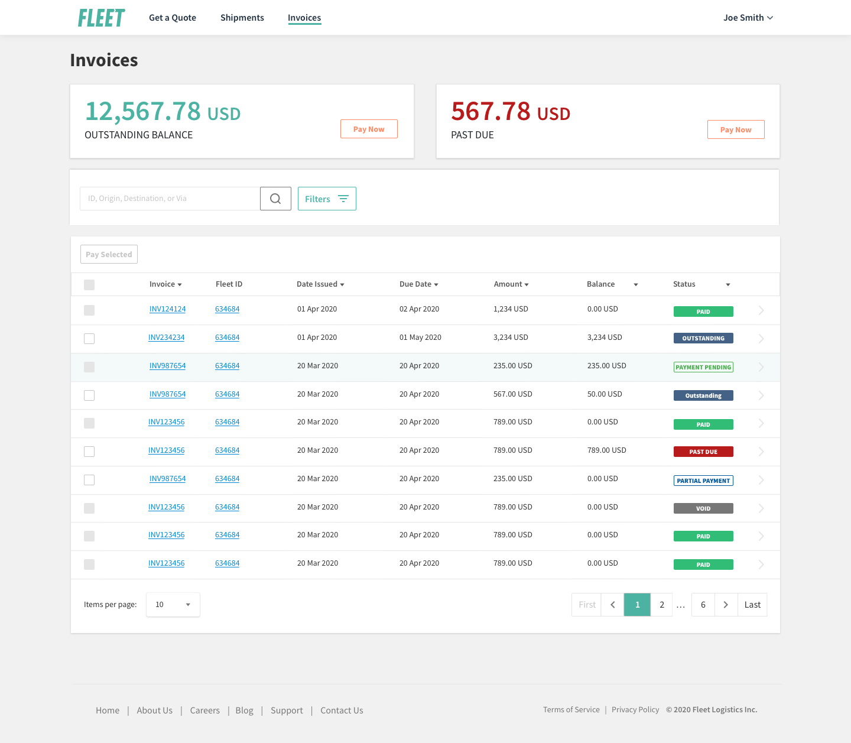851x743 pixels.
Task: Select checkbox for the PAST DUE invoice row
Action: [x=89, y=452]
